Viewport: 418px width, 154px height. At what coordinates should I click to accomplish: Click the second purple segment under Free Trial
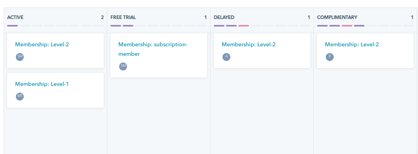pos(128,26)
